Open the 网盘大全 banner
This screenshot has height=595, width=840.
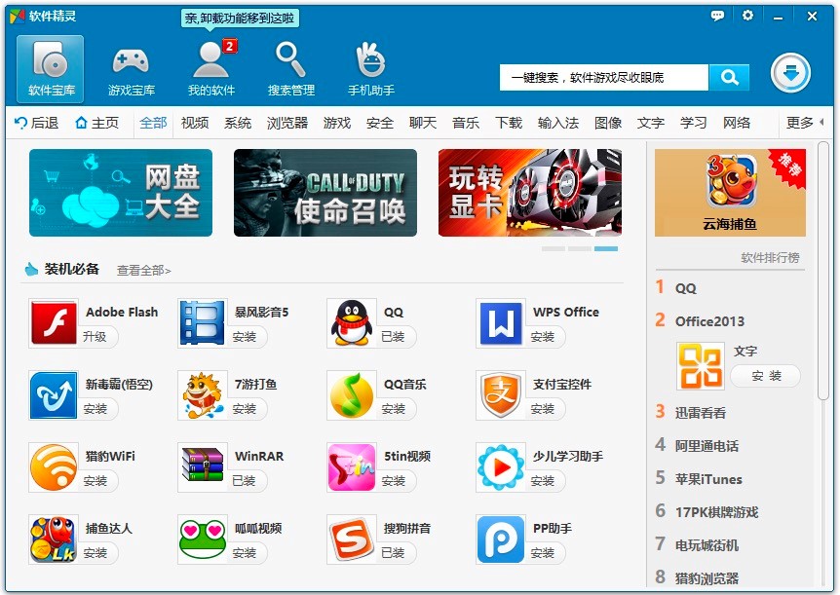pos(121,193)
